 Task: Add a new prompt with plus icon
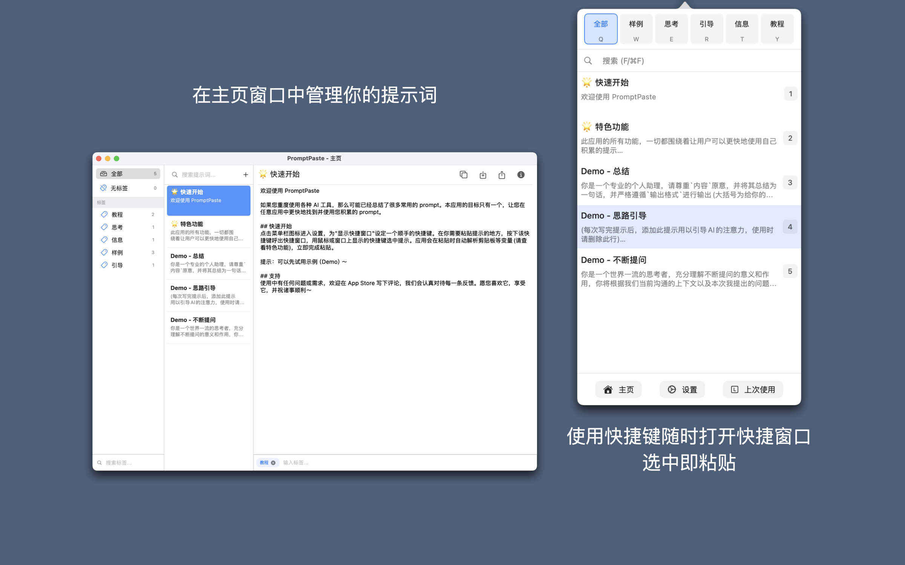tap(245, 175)
